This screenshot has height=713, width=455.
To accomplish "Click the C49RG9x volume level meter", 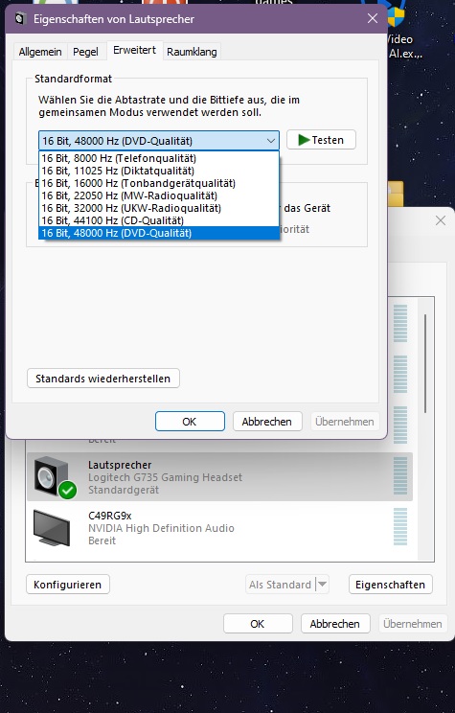I will click(x=400, y=527).
